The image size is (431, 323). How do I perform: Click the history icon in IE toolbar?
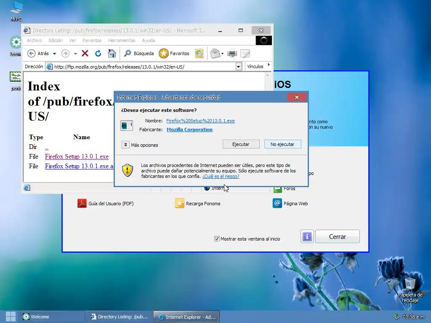[x=199, y=53]
